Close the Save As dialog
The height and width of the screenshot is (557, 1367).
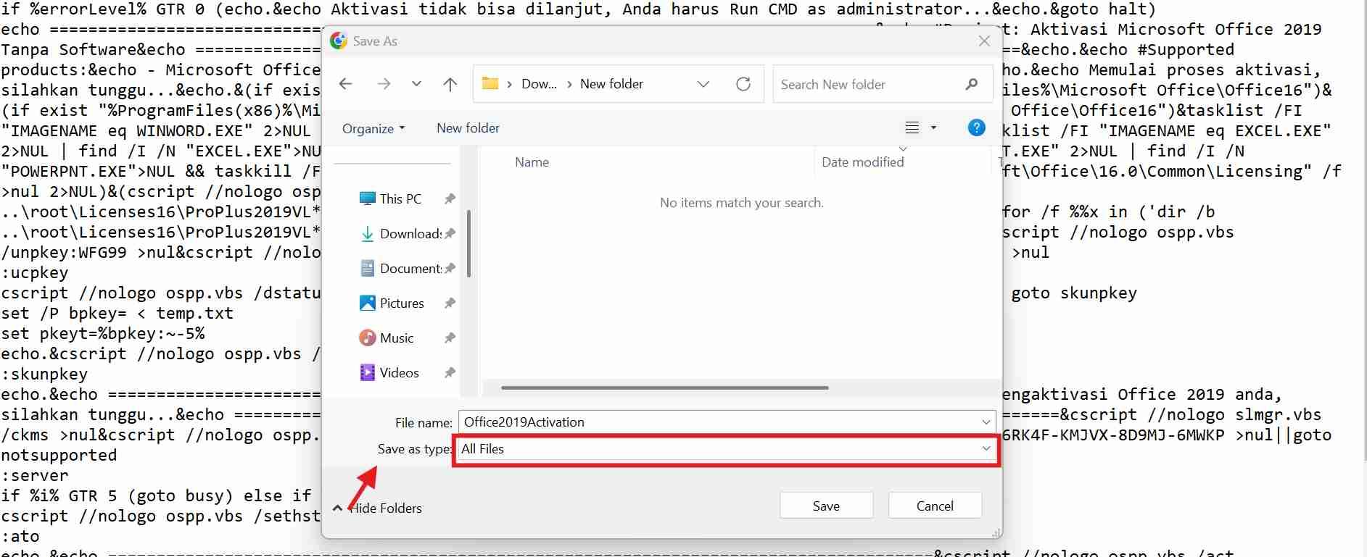984,41
